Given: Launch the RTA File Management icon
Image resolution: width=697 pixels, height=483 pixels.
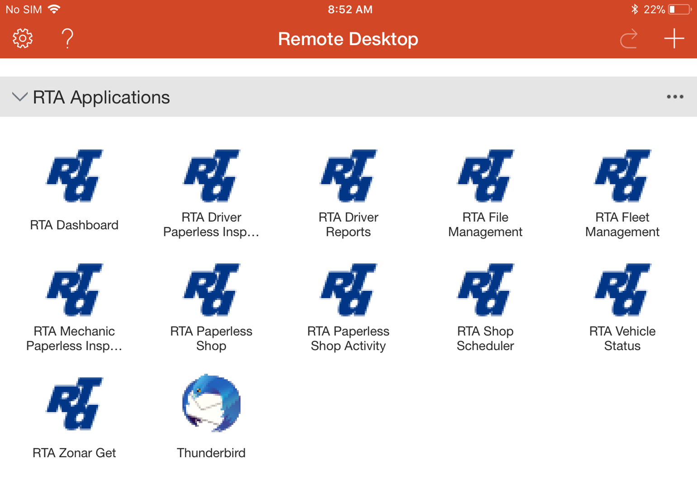Looking at the screenshot, I should coord(485,176).
